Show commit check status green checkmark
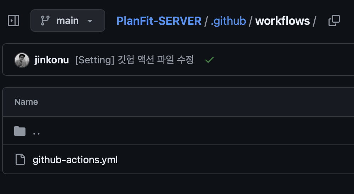The image size is (354, 194). click(x=210, y=60)
